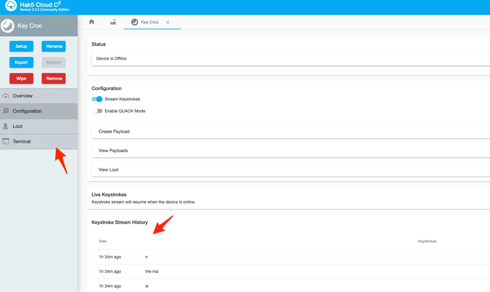Click the Version 2.2.0 Community Edition text
Screen dimensions: 490x292
(44, 10)
